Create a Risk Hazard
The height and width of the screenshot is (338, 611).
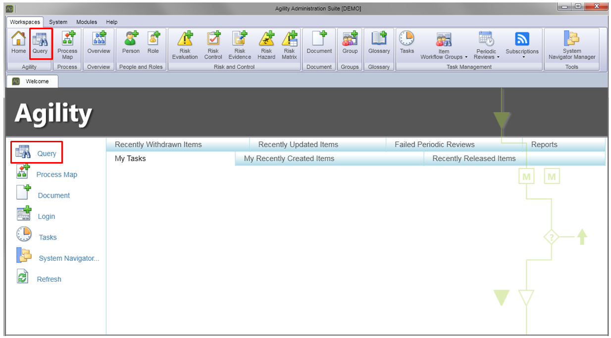click(266, 45)
